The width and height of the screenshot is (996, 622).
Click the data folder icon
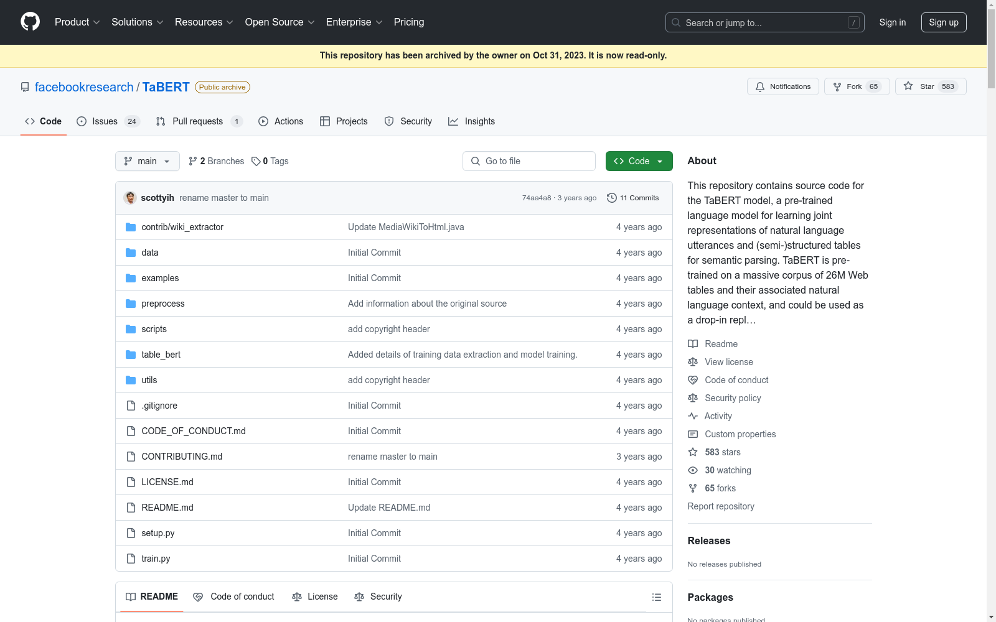pyautogui.click(x=131, y=253)
